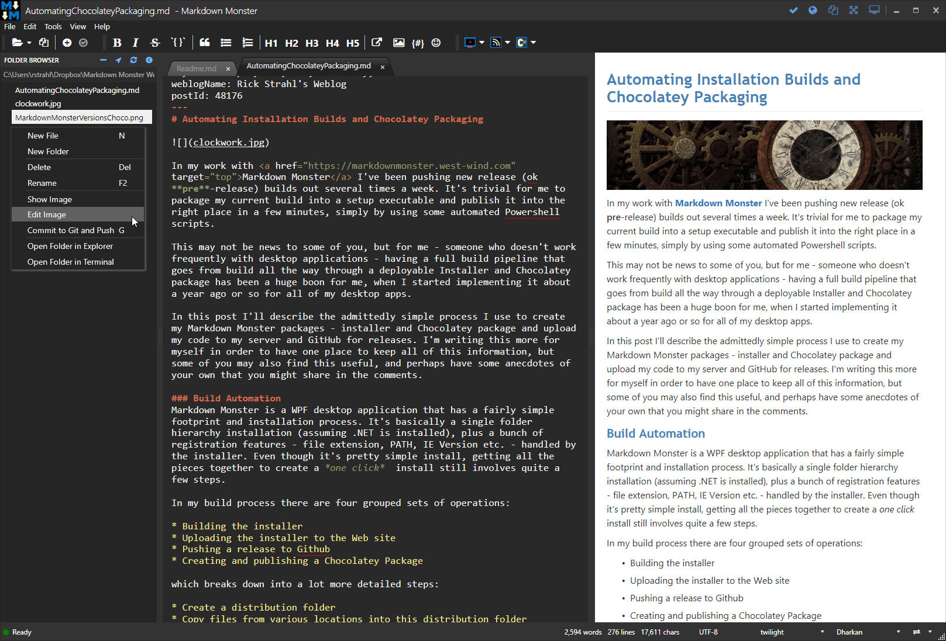Choose Show Image from context menu

point(78,199)
